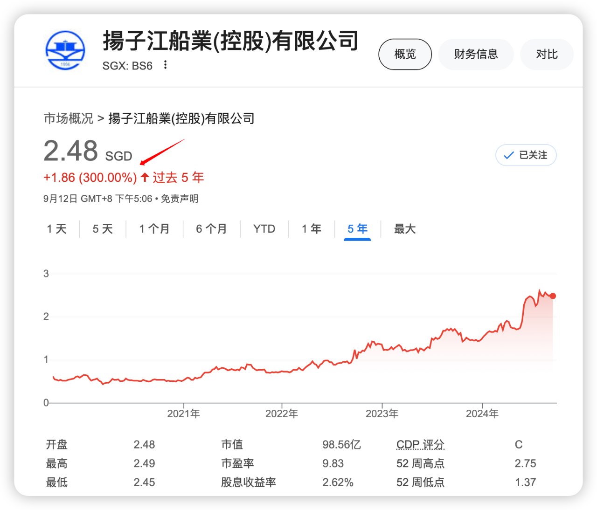Click the 52 周高点 value 2.75
The image size is (597, 510).
525,463
